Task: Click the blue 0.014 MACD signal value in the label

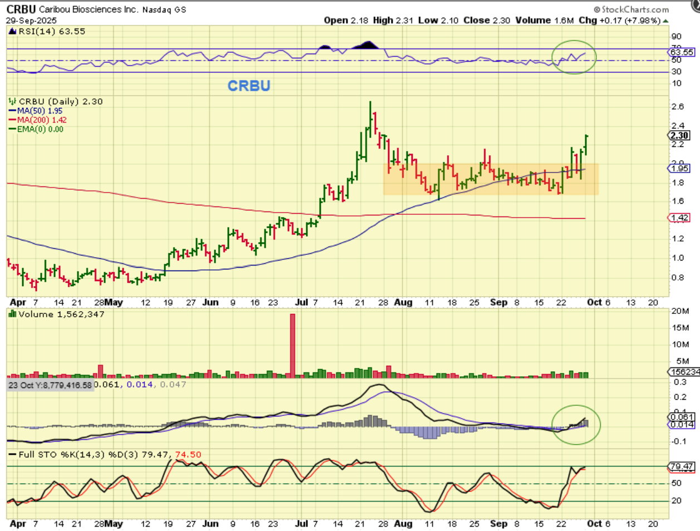Action: [x=139, y=385]
